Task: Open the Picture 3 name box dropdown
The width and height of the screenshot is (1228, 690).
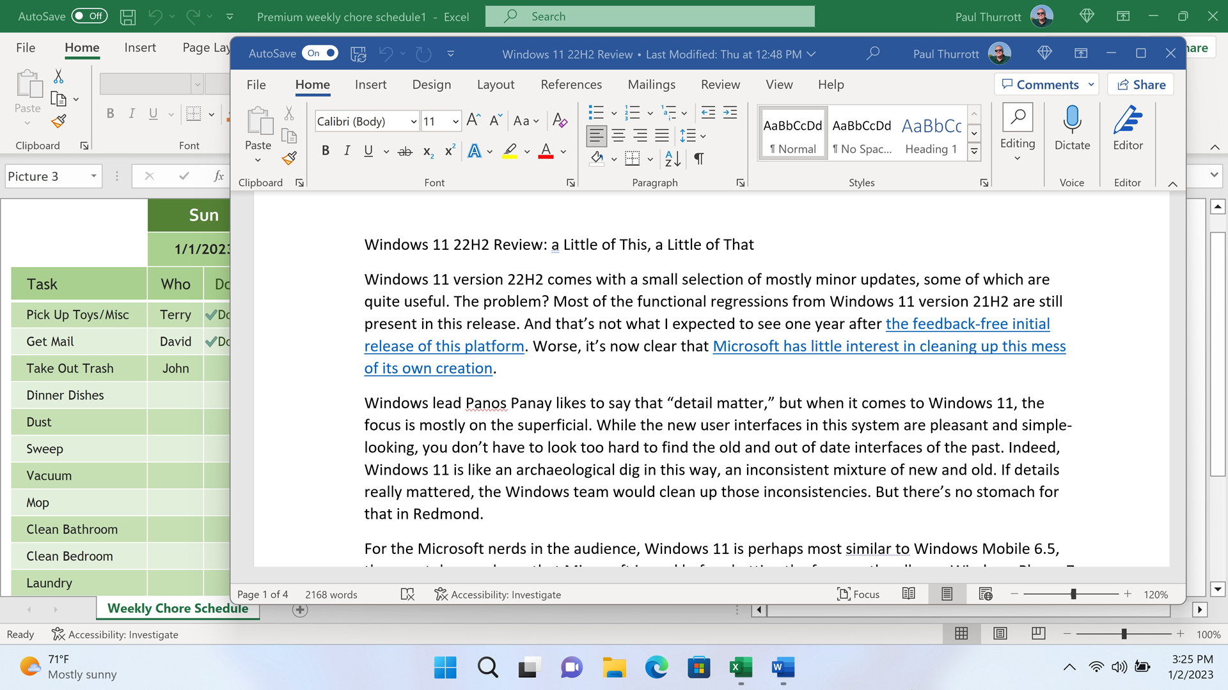Action: click(x=94, y=176)
